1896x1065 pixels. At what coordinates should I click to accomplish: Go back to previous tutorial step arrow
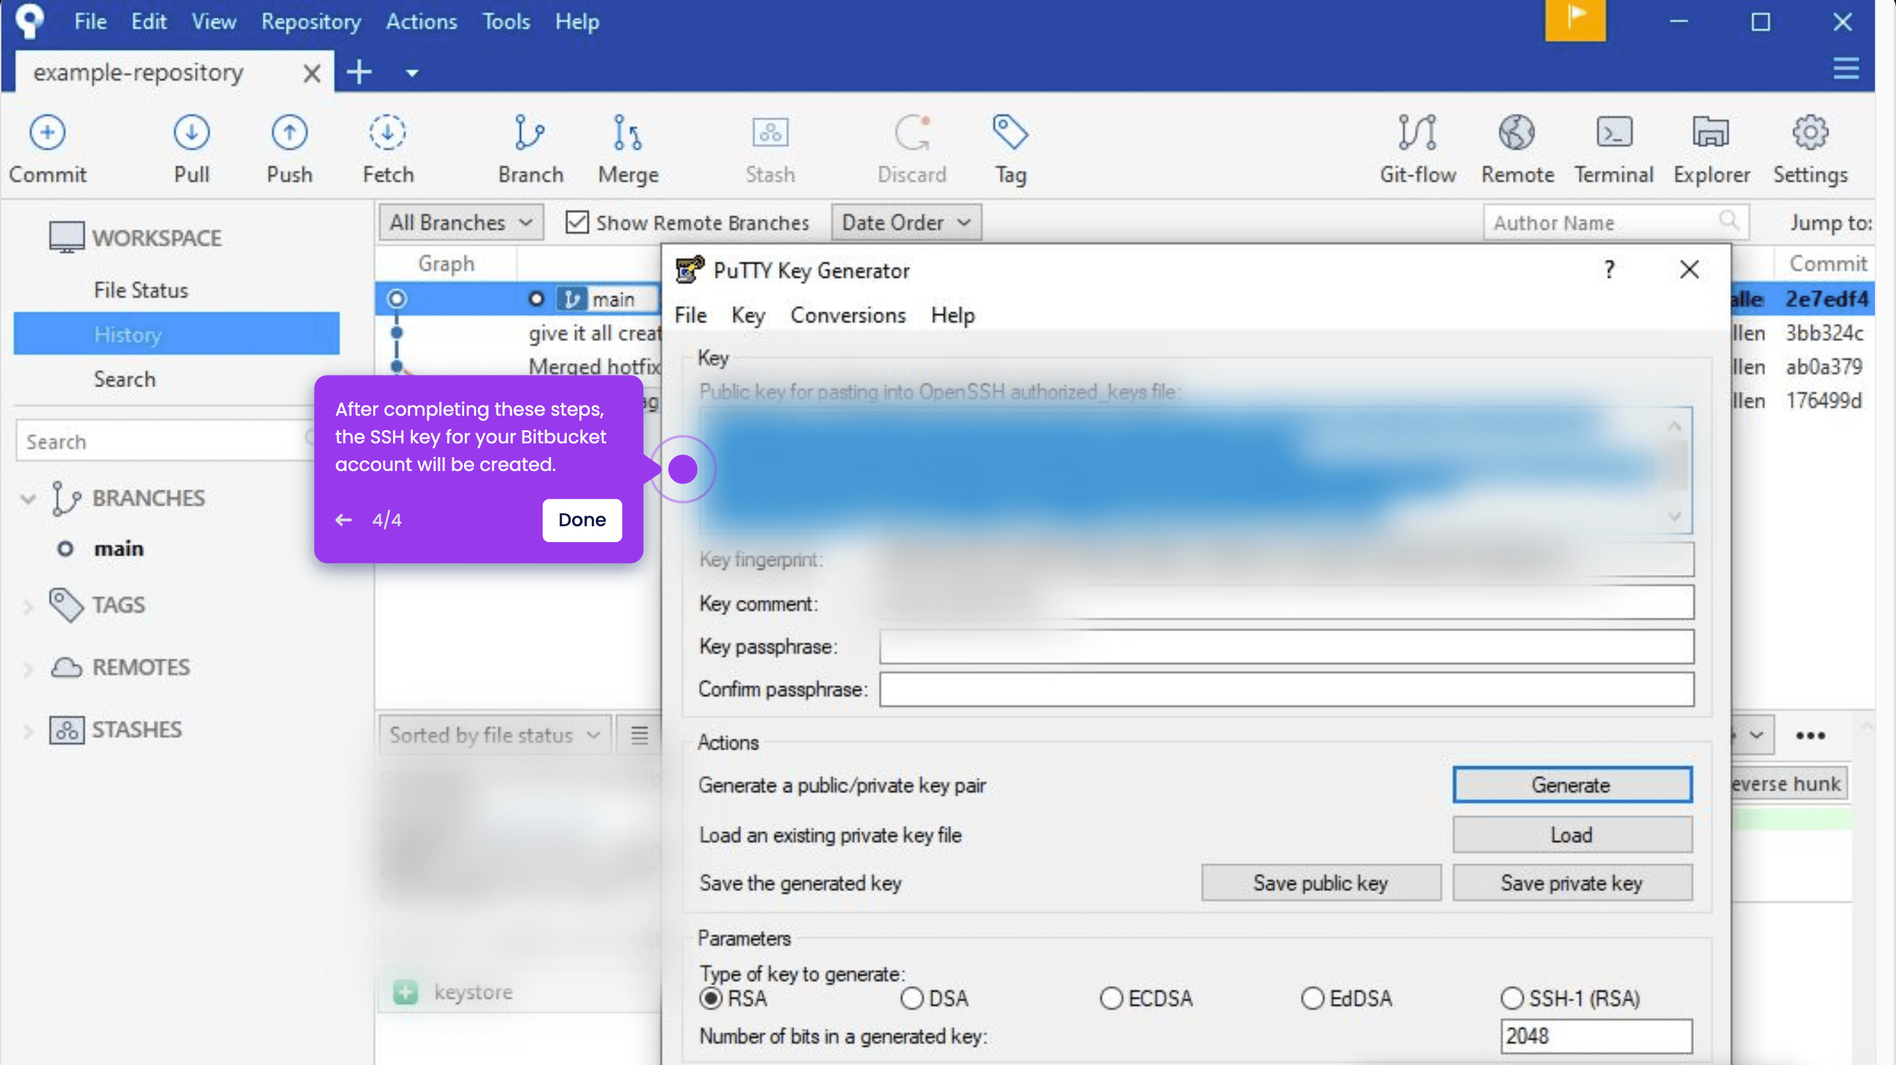point(344,520)
